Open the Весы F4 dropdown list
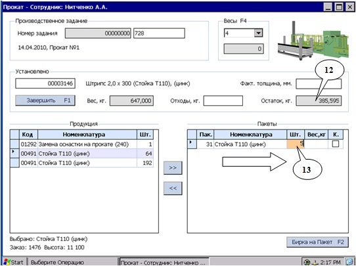356x266 pixels. (x=258, y=33)
